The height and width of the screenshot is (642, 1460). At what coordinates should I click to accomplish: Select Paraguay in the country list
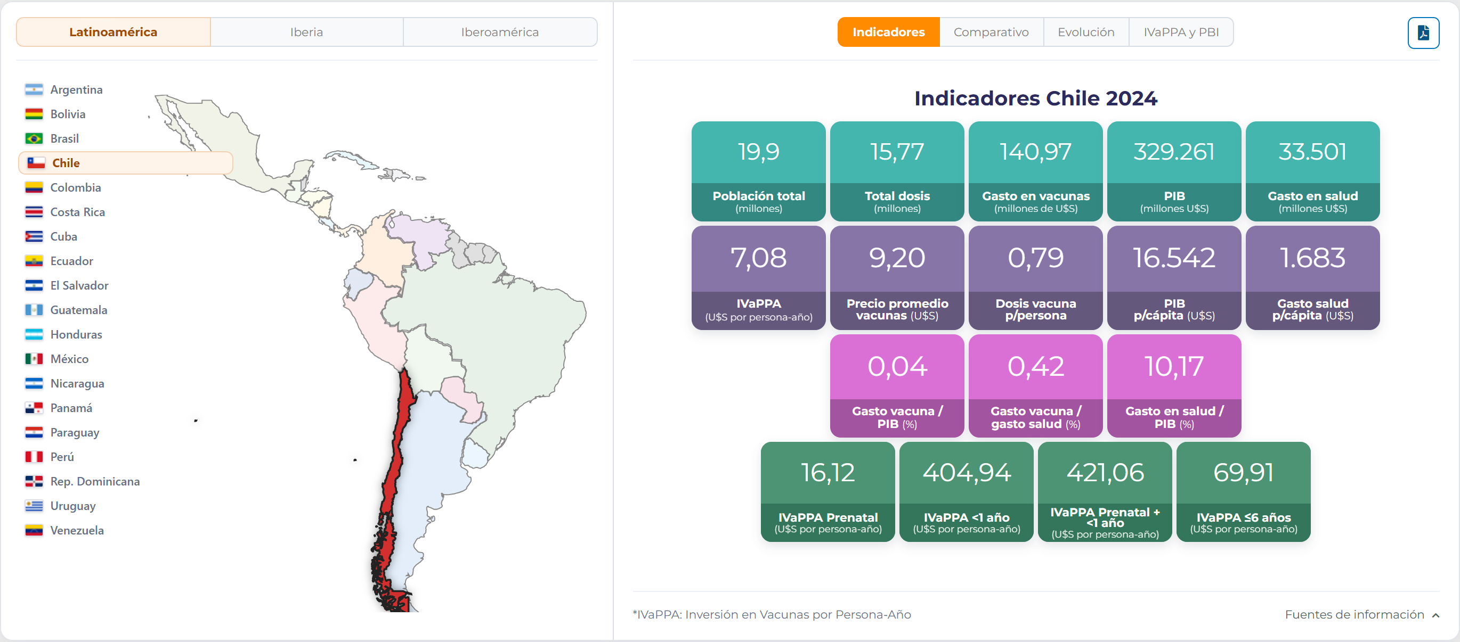(x=74, y=433)
